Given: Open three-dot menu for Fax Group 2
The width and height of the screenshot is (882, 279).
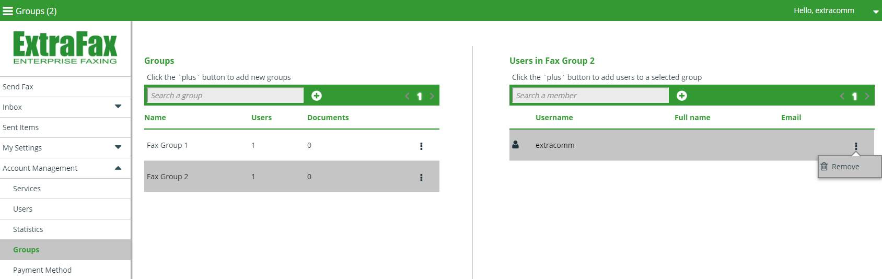Looking at the screenshot, I should [x=421, y=178].
